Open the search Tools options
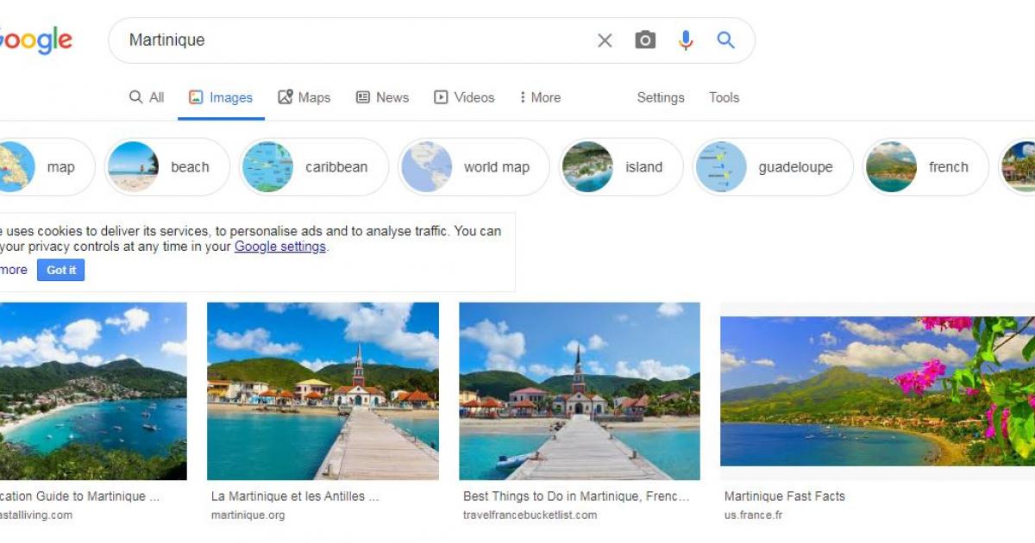This screenshot has width=1035, height=543. point(724,97)
